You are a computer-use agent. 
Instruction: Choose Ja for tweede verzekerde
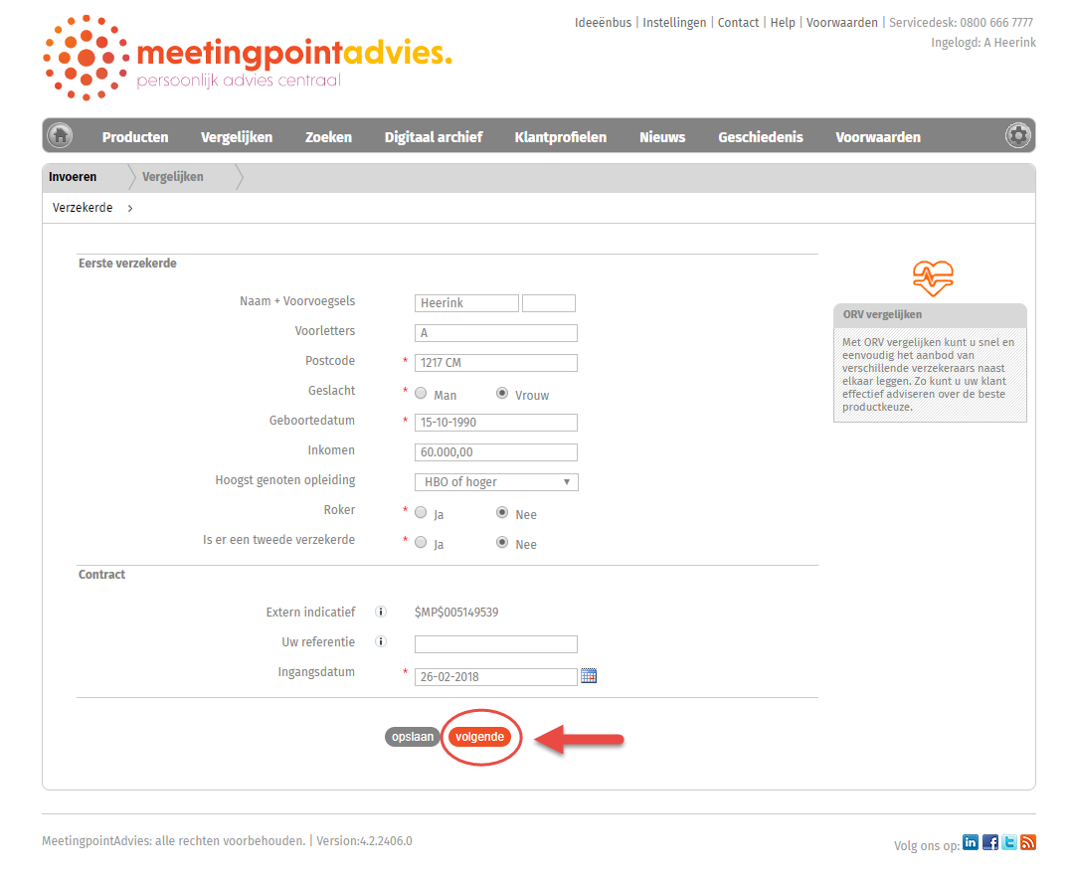coord(422,543)
